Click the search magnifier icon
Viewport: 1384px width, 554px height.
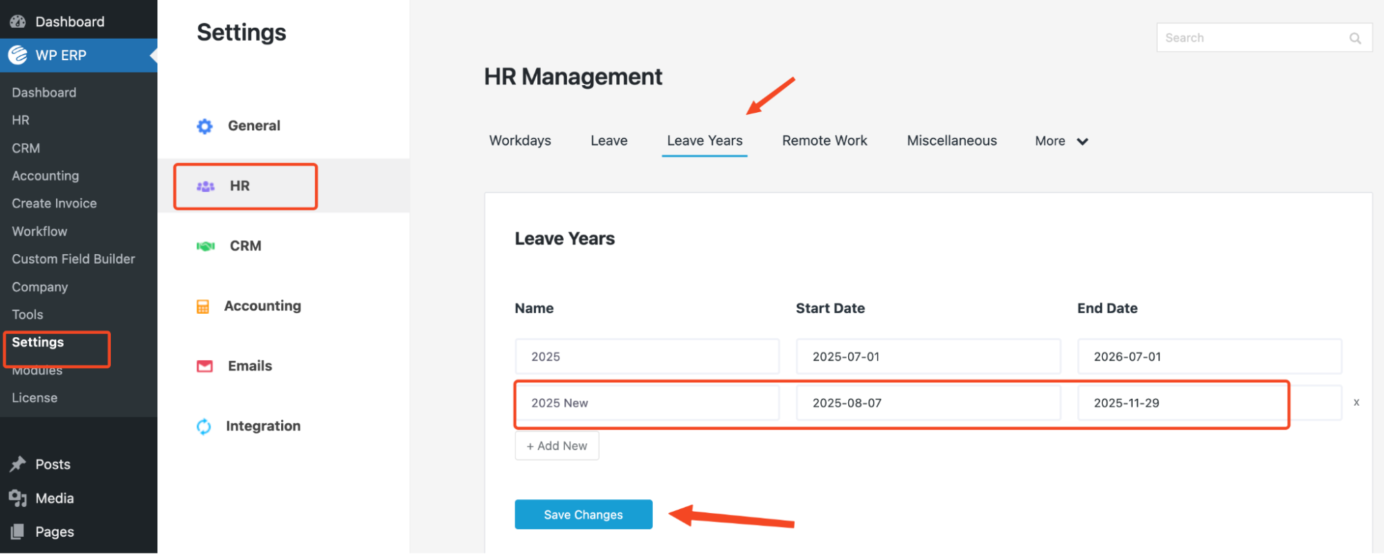tap(1355, 38)
